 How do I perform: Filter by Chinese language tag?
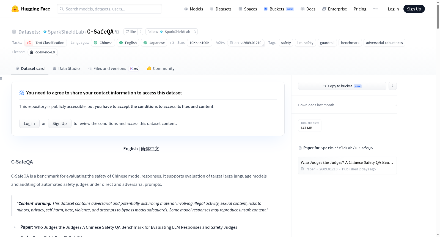[x=103, y=43]
